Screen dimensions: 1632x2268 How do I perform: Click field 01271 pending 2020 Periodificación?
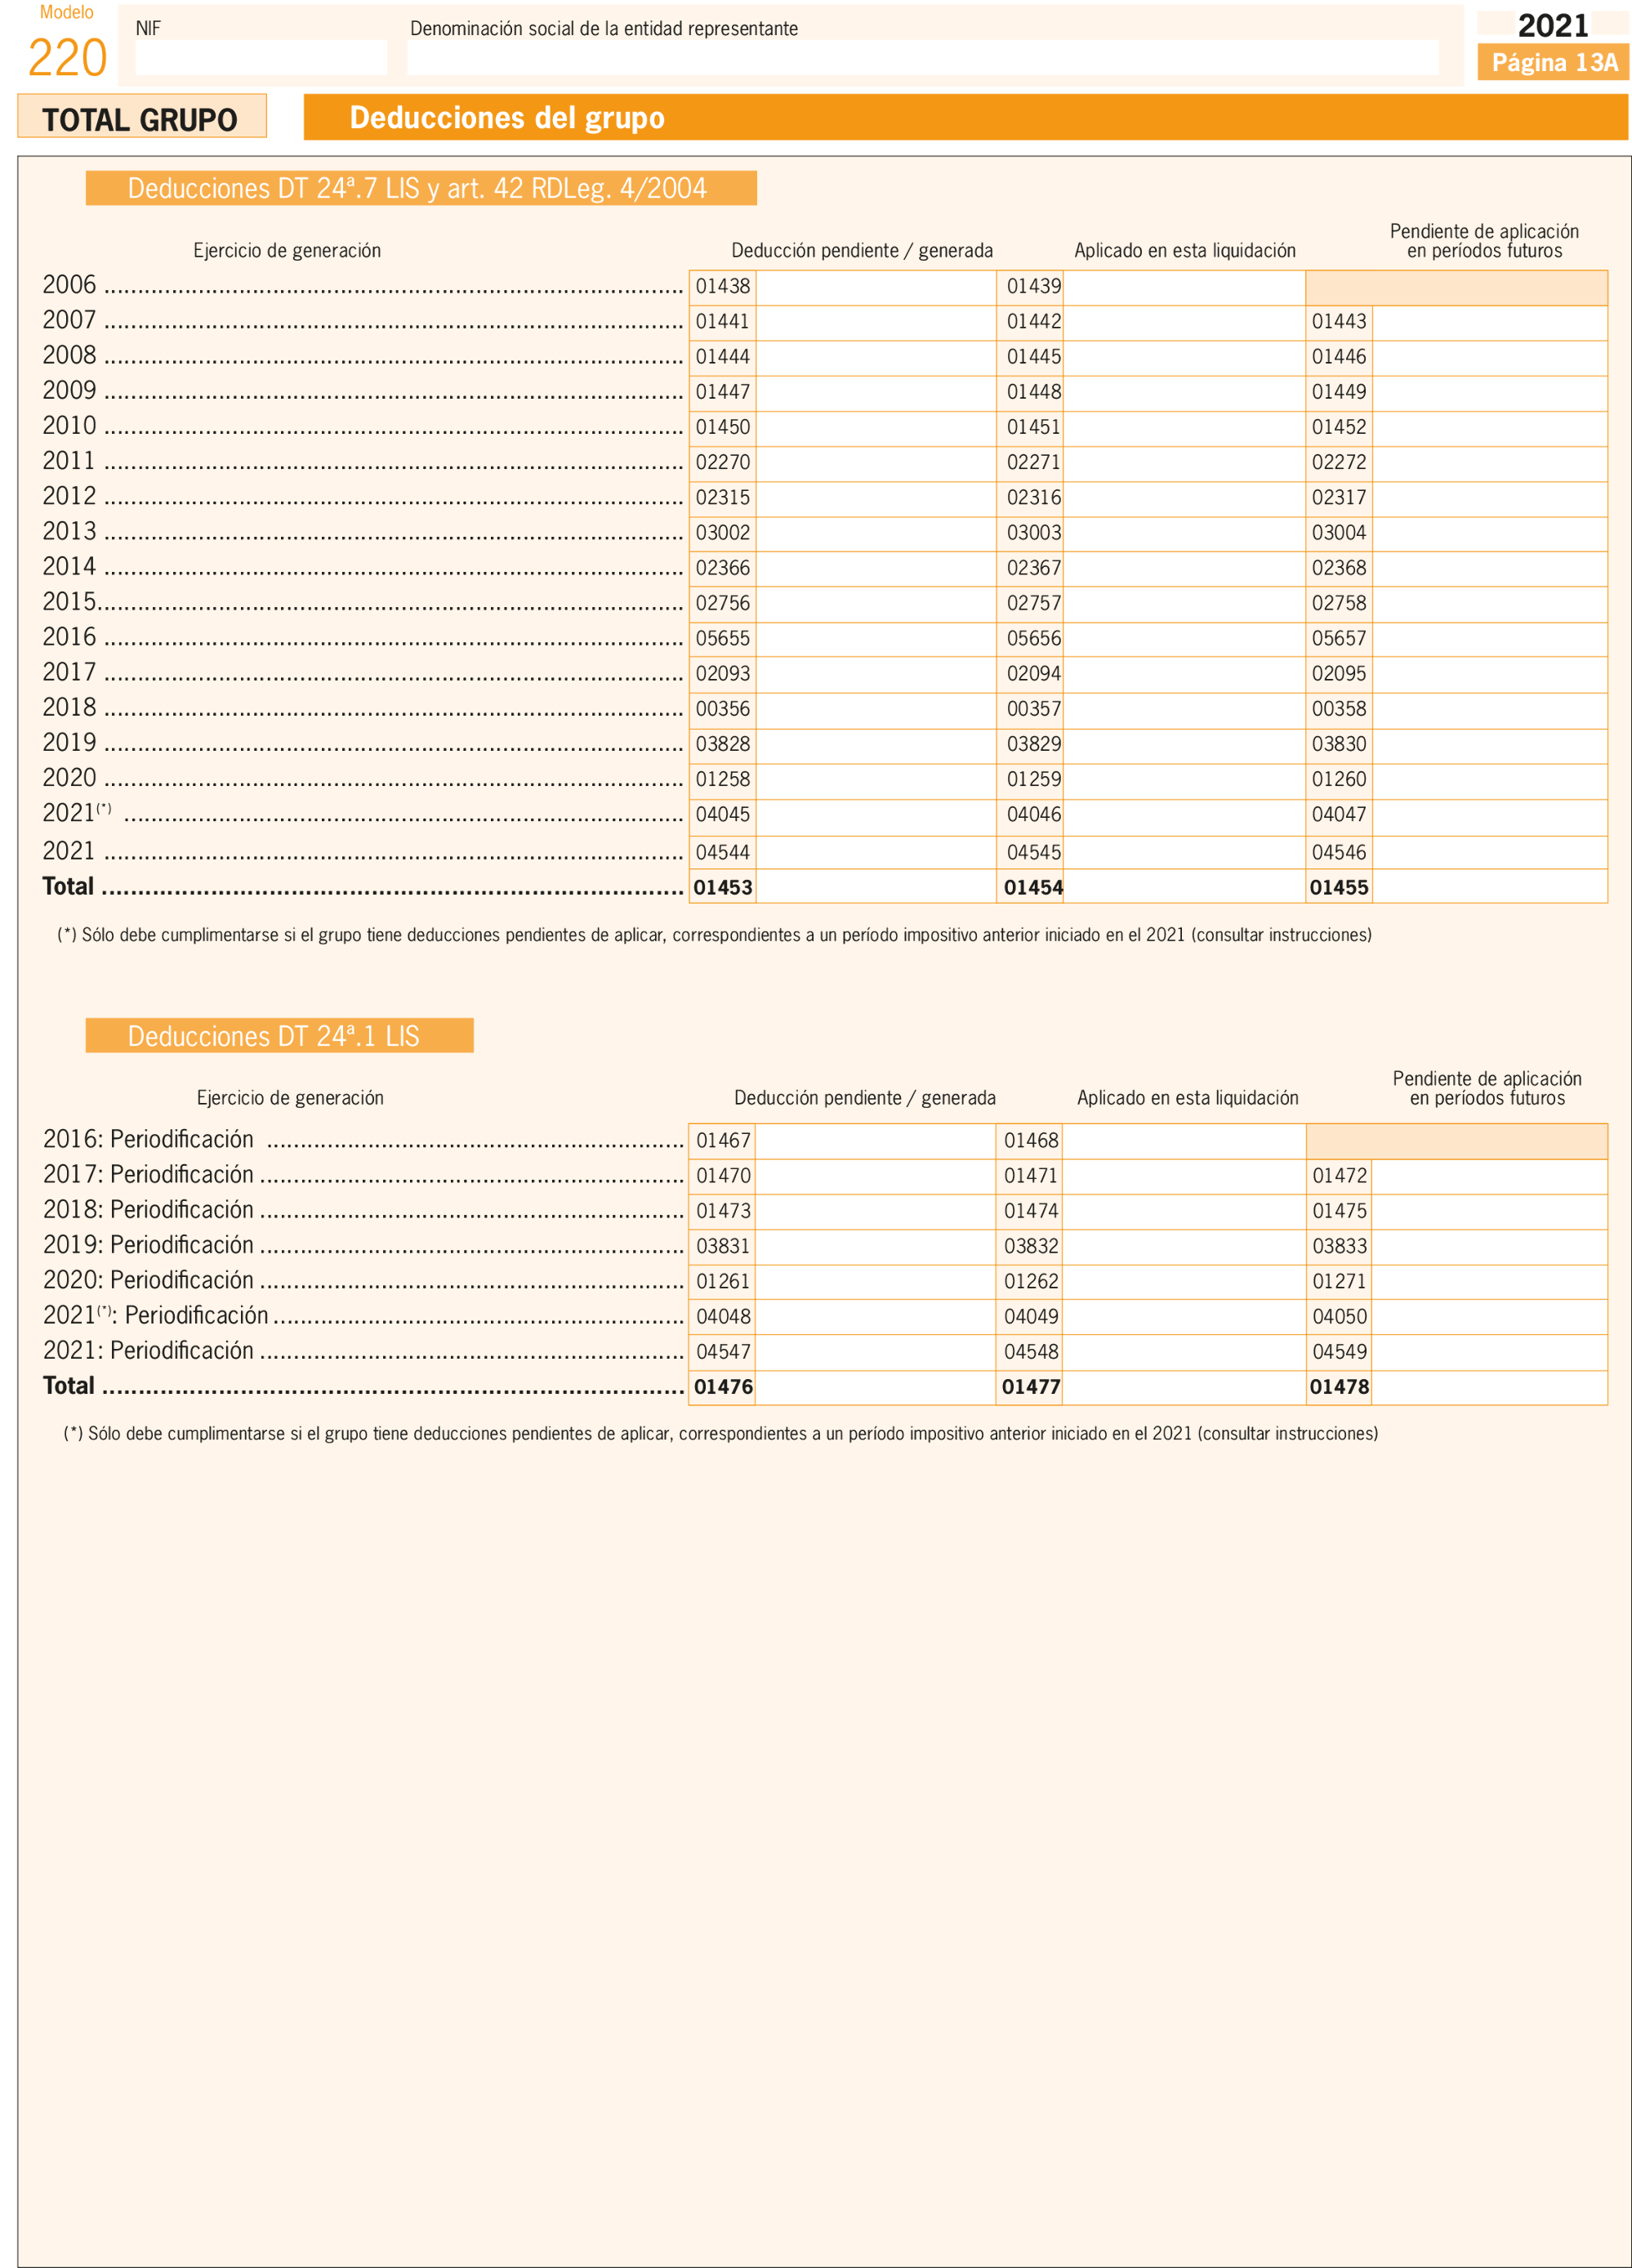(1489, 1282)
